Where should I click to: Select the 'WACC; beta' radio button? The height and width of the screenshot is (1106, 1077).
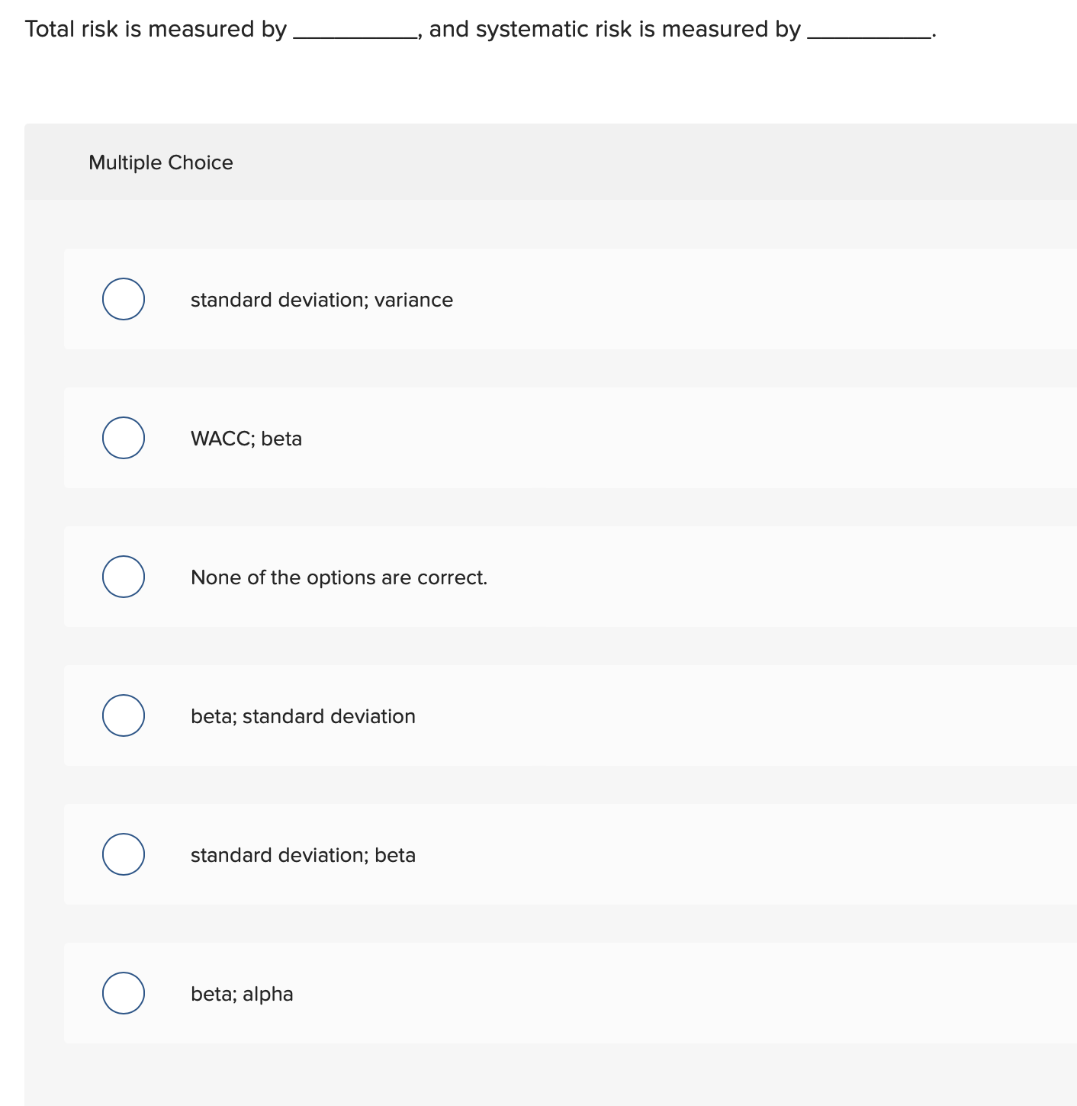[x=123, y=438]
